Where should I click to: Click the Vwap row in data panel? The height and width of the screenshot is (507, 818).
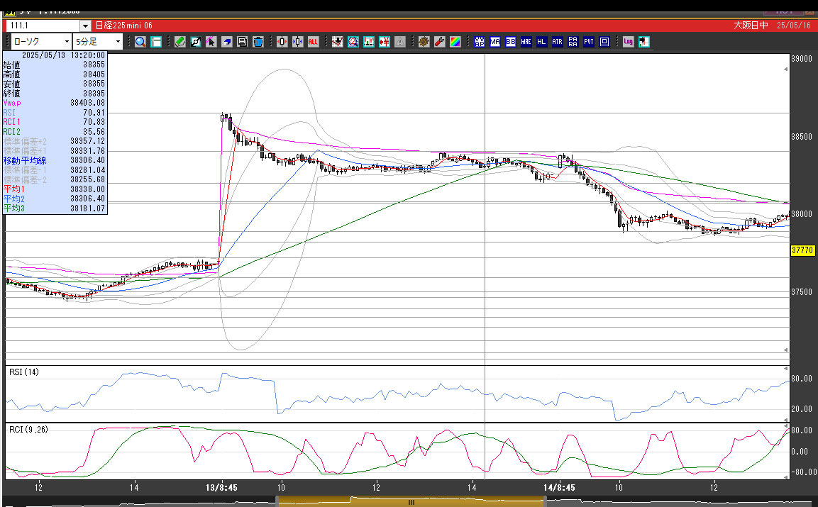tap(54, 103)
